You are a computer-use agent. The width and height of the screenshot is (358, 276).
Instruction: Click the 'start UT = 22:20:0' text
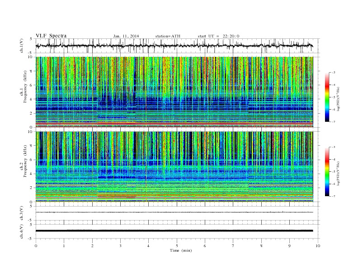point(218,36)
